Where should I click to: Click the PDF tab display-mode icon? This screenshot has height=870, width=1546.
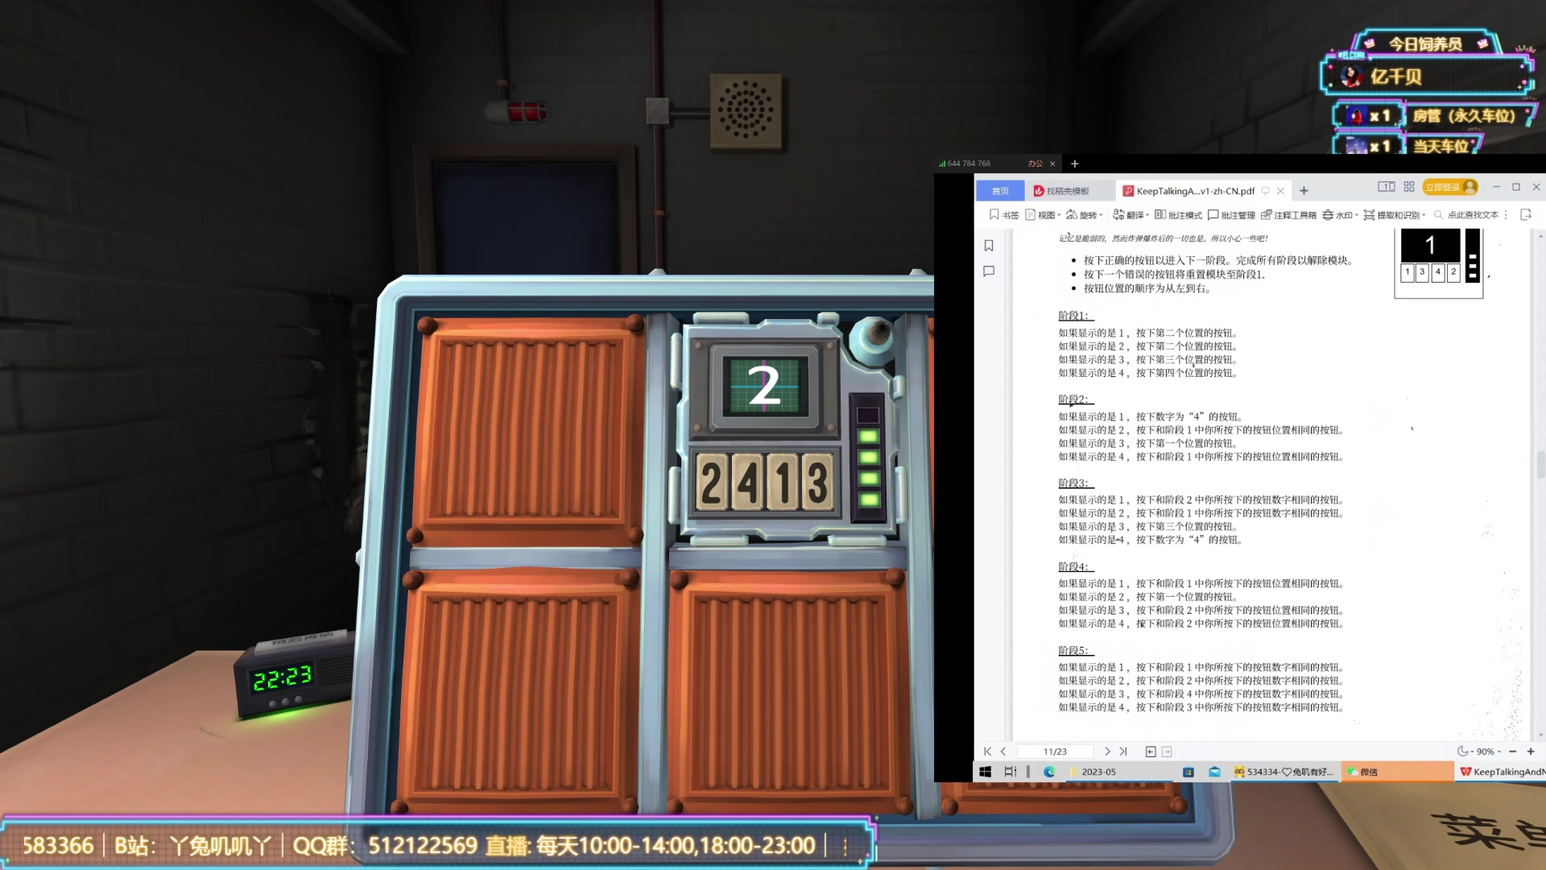(1266, 191)
